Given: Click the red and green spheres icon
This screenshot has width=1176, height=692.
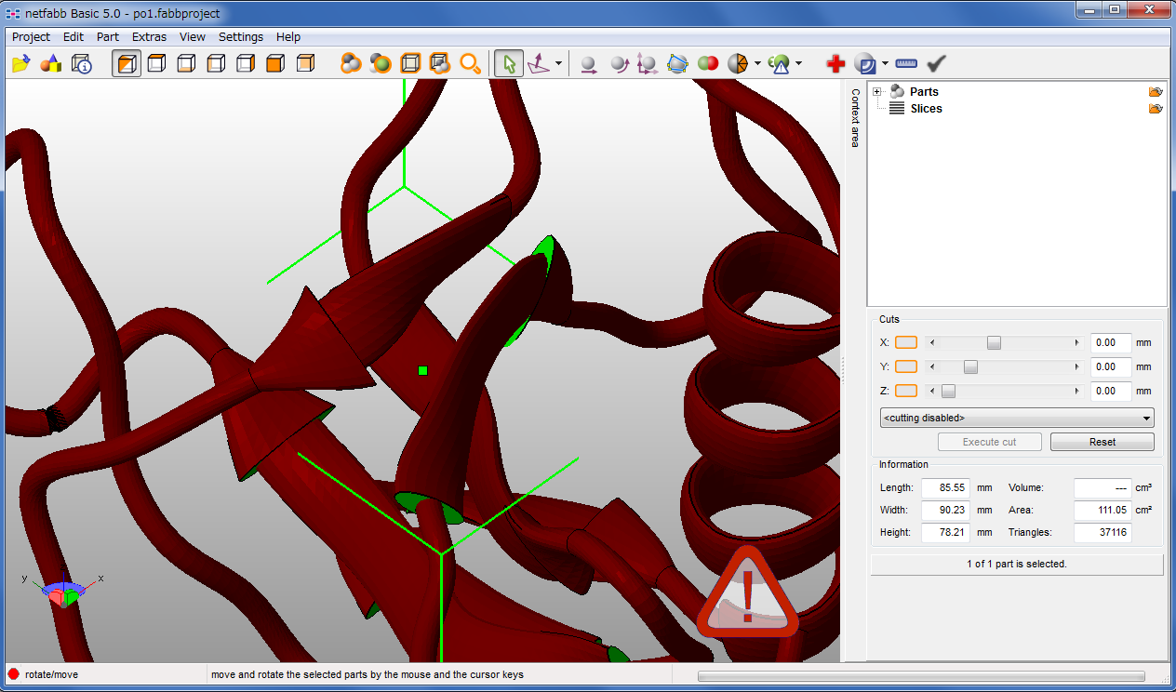Looking at the screenshot, I should [708, 63].
